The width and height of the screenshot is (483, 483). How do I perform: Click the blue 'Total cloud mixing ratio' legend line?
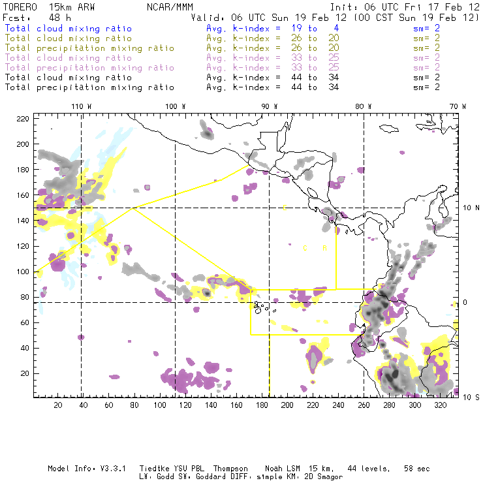pos(68,29)
